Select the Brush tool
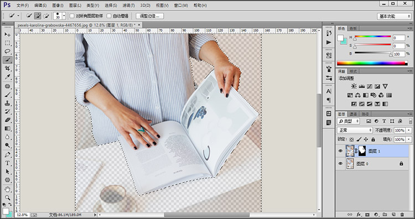This screenshot has width=415, height=219. tap(8, 95)
